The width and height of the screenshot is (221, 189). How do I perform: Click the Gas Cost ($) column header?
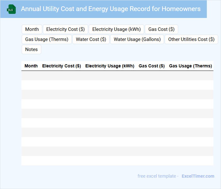151,66
